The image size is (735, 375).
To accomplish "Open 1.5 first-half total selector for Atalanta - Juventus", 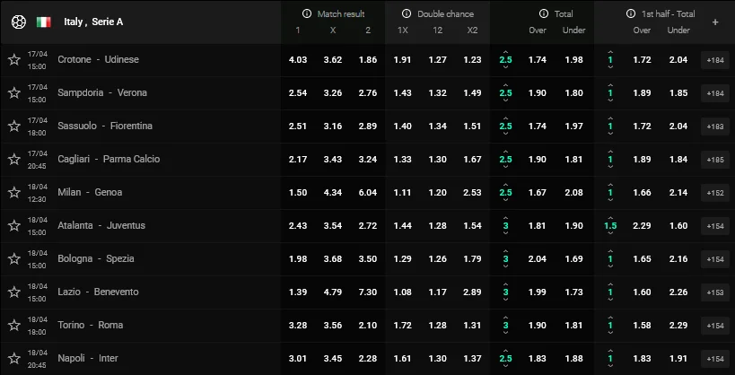I will point(610,225).
